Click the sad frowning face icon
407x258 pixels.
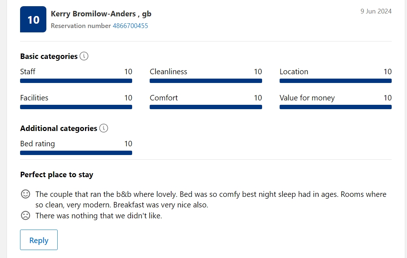point(26,215)
